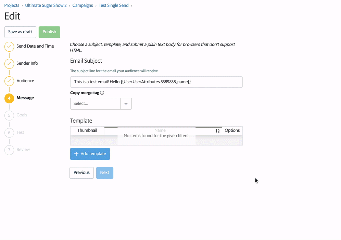341x240 pixels.
Task: Open the Test Single Send breadcrumb link
Action: pyautogui.click(x=114, y=5)
